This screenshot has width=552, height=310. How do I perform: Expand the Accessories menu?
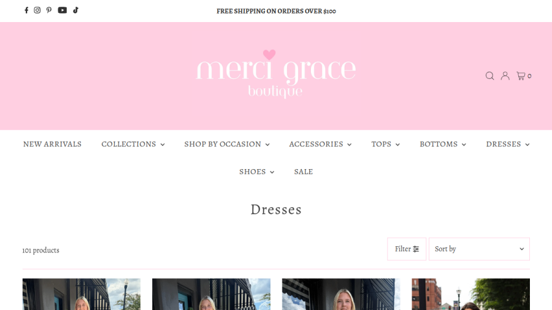click(x=320, y=144)
